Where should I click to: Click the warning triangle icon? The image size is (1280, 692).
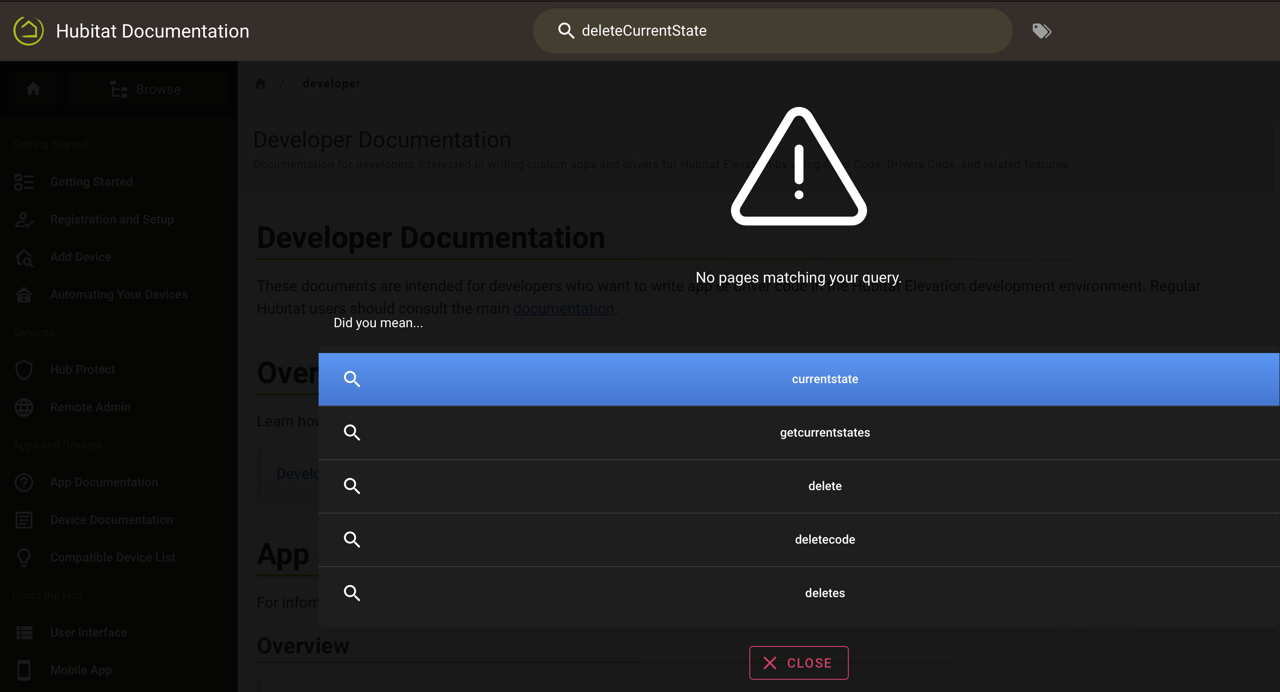[x=799, y=167]
